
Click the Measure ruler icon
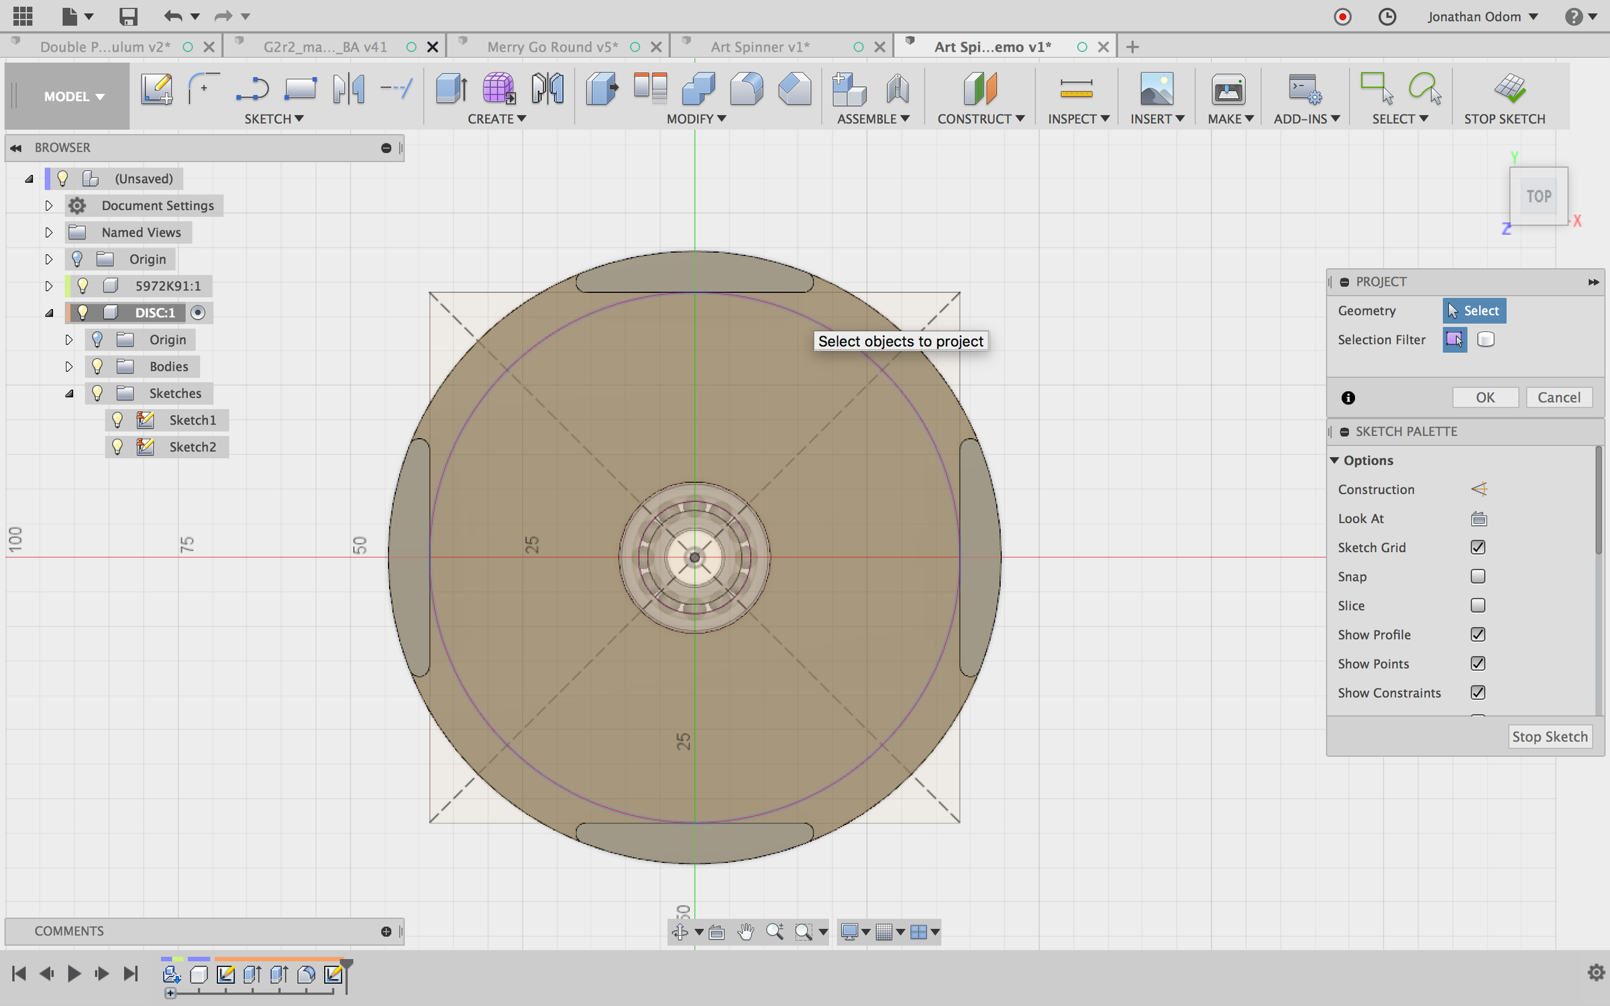coord(1076,89)
